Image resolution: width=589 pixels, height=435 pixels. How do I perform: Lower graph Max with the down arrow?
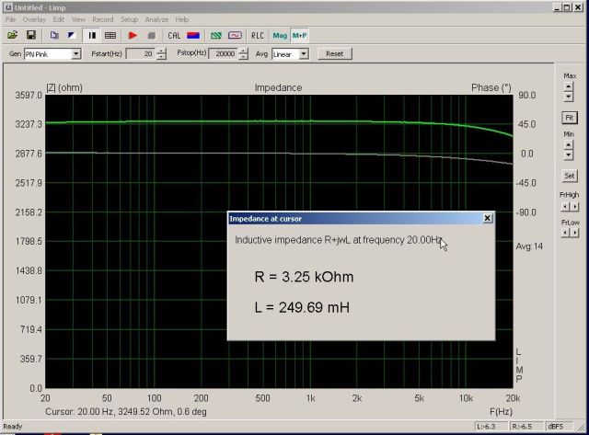569,97
